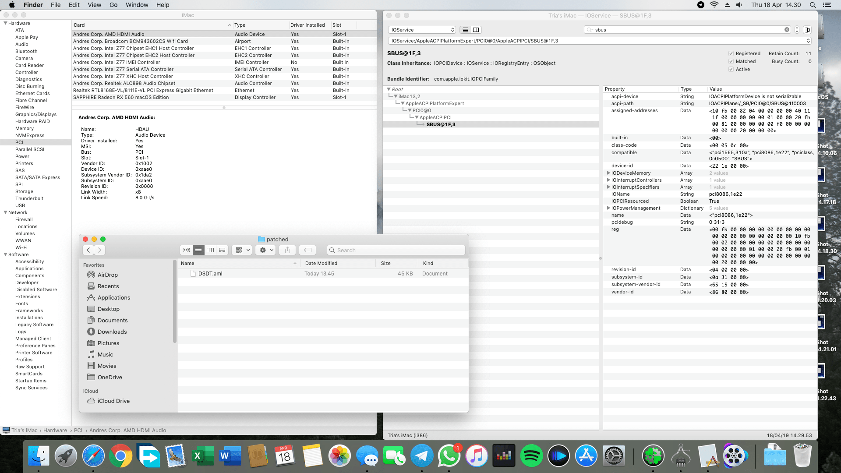841x473 pixels.
Task: Open the Go menu
Action: point(113,5)
